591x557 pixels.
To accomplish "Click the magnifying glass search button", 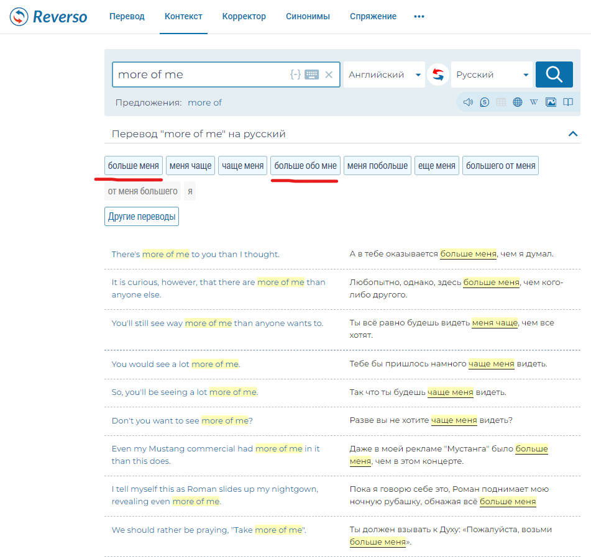I will [x=554, y=75].
